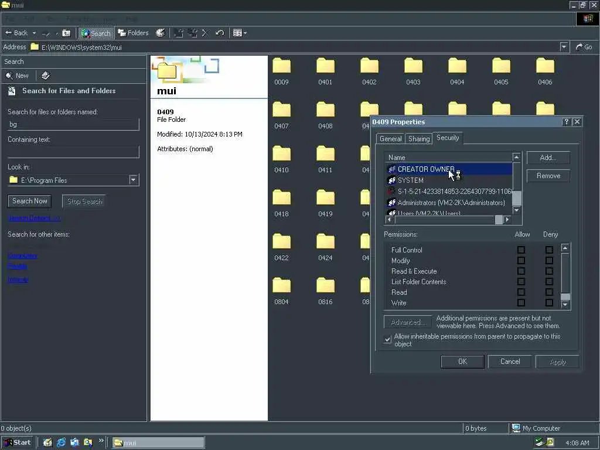Check Allow for Modify permission
600x450 pixels.
(x=521, y=261)
